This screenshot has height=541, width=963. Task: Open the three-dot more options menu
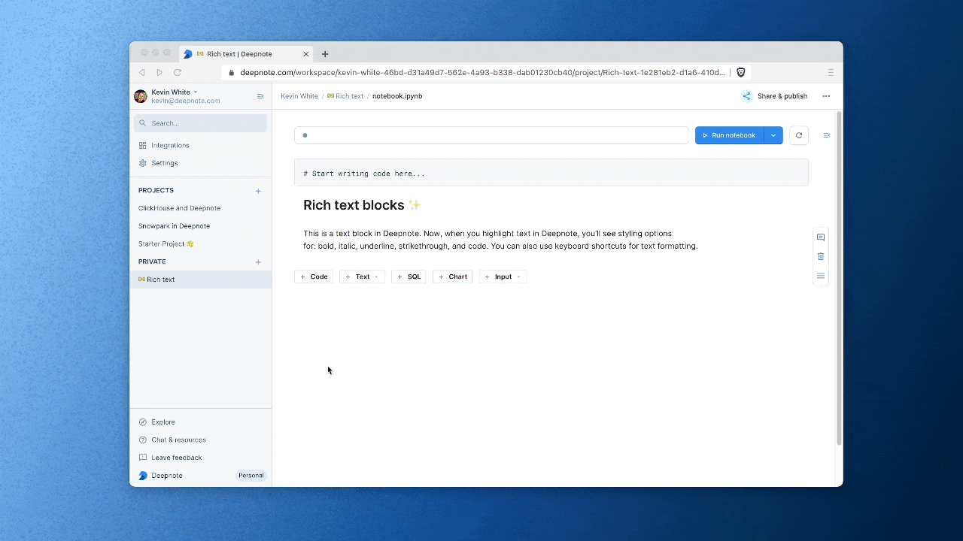point(826,96)
